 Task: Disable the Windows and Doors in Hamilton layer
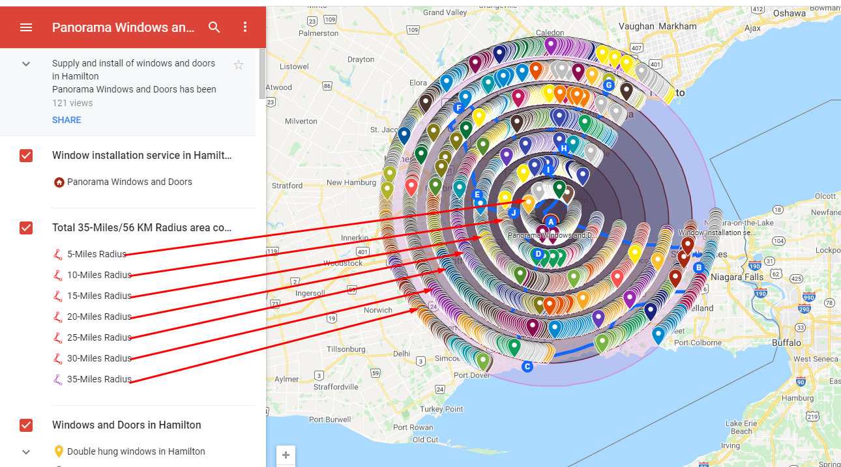pos(25,425)
